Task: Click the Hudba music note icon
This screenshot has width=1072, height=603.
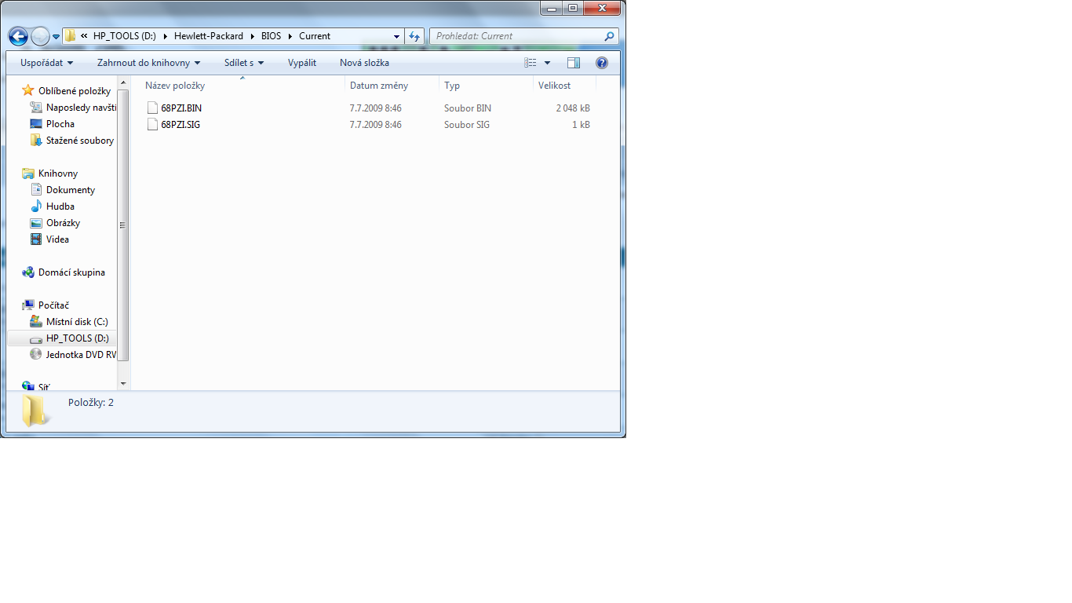Action: coord(36,206)
